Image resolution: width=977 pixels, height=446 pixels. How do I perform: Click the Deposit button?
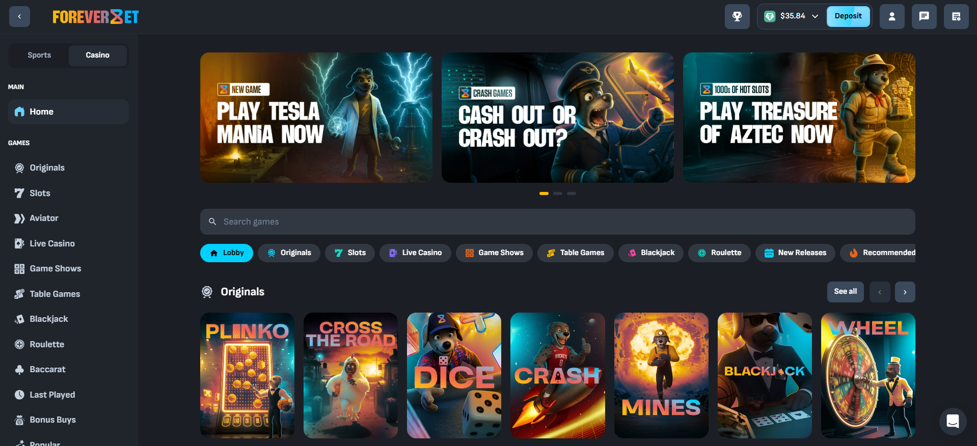tap(848, 16)
